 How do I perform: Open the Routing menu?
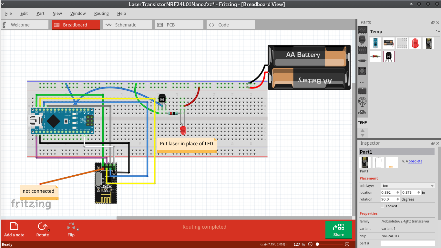click(x=101, y=14)
